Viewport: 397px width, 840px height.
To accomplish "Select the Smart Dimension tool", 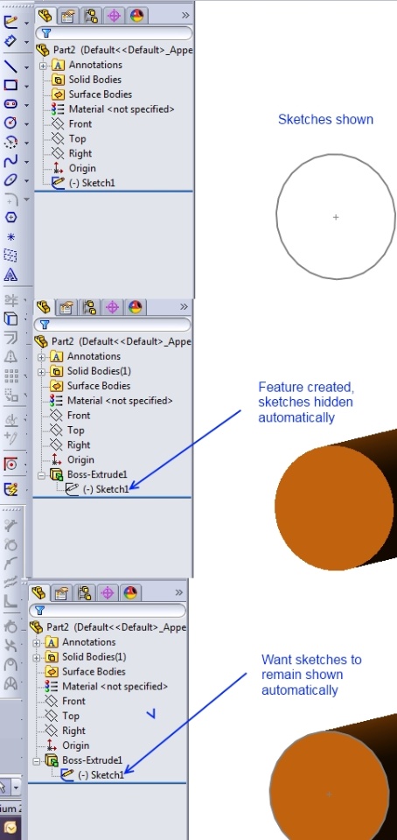I will click(x=10, y=41).
